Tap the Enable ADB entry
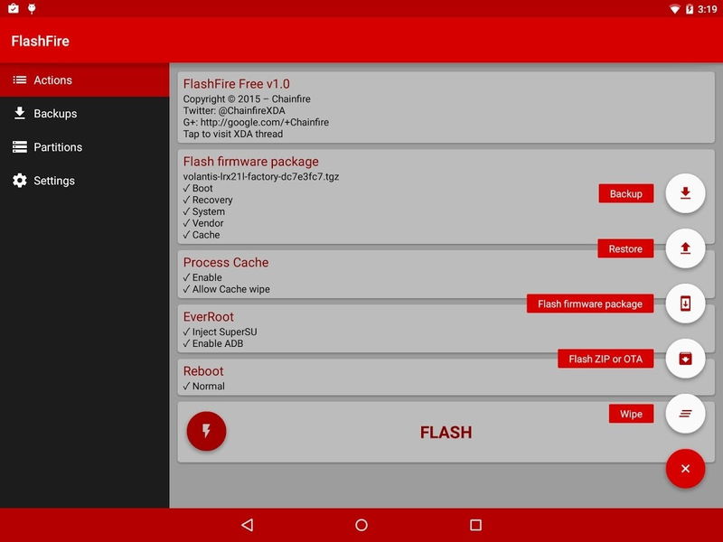The image size is (723, 542). 213,343
